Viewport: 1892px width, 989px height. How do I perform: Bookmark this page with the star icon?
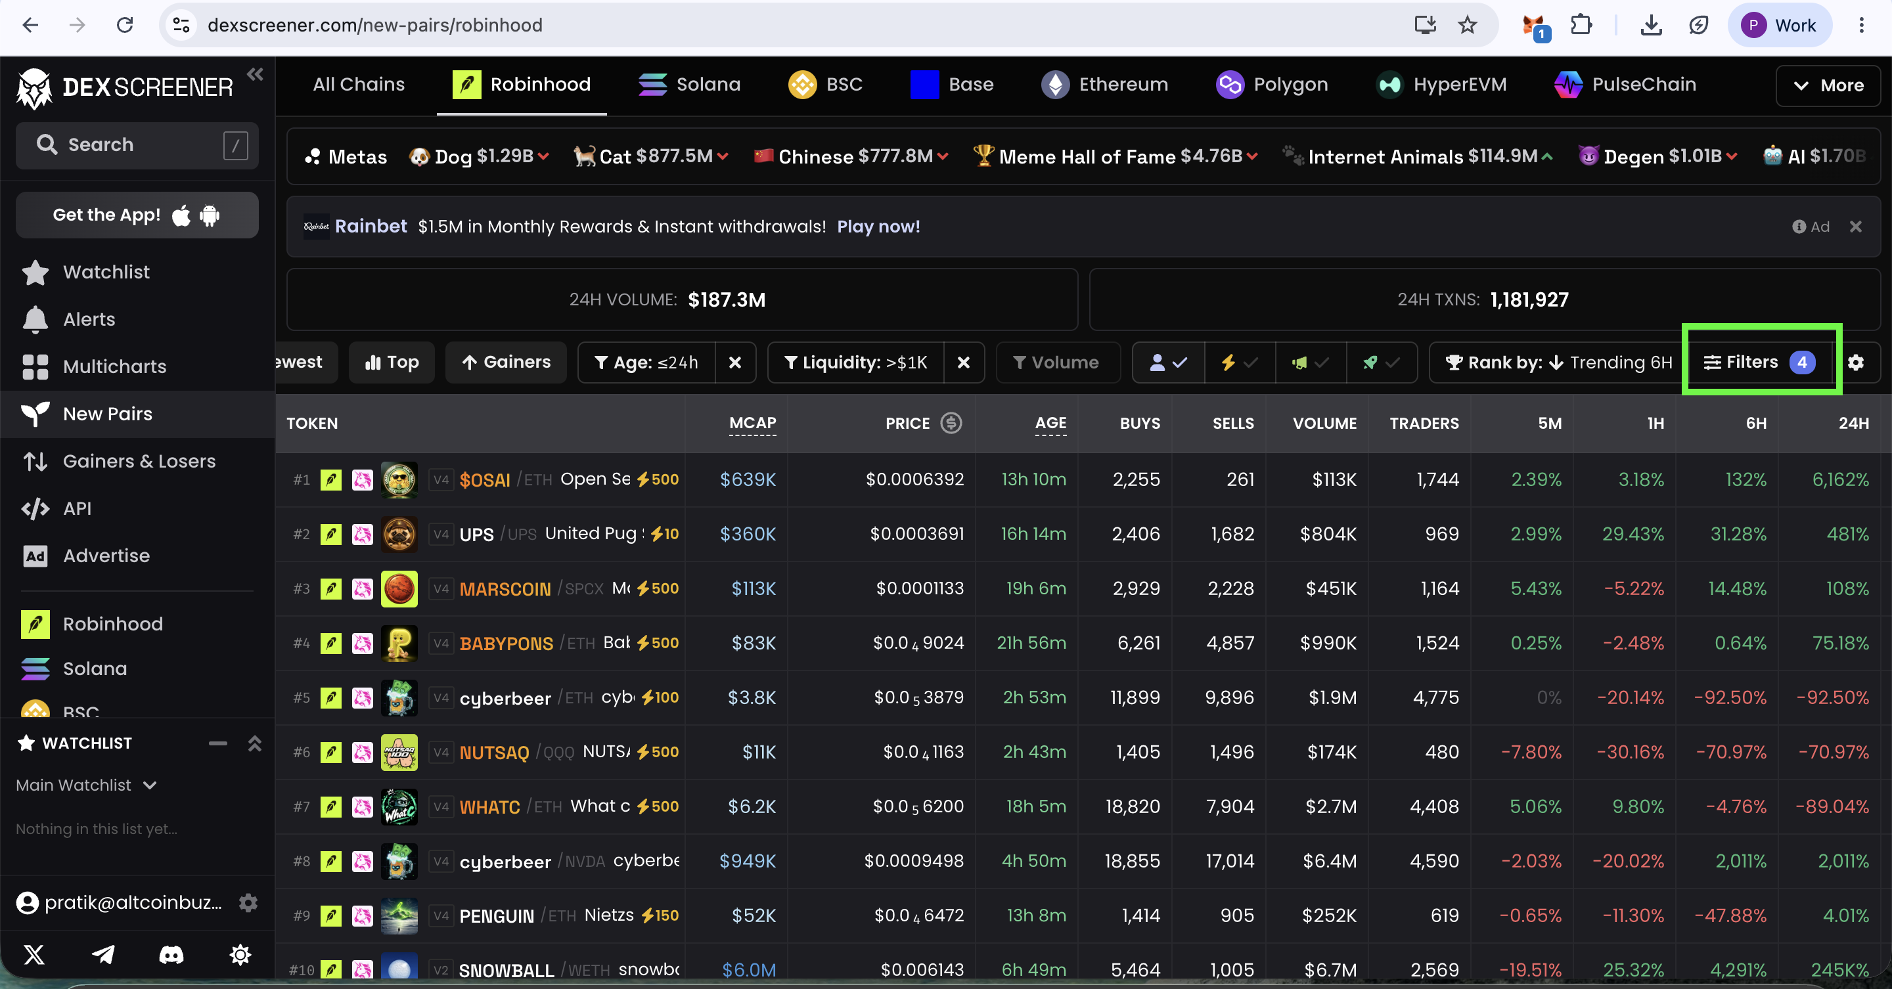tap(1468, 25)
